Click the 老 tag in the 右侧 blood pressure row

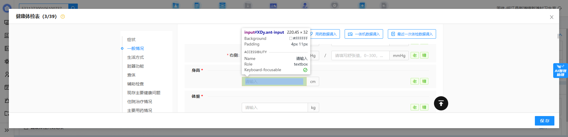pyautogui.click(x=414, y=56)
